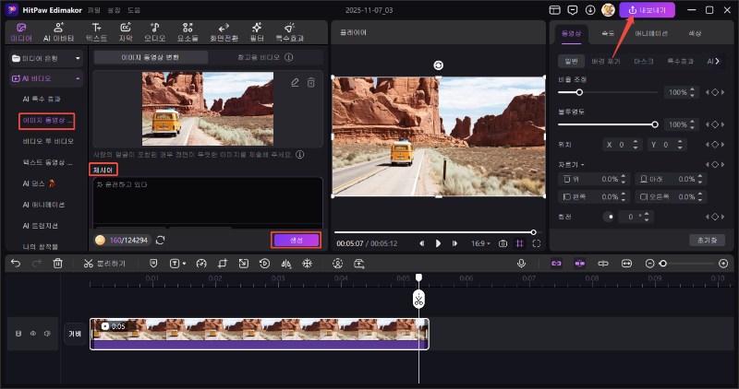The height and width of the screenshot is (389, 739).
Task: Click the trash icon in timeline toolbar
Action: (x=57, y=264)
